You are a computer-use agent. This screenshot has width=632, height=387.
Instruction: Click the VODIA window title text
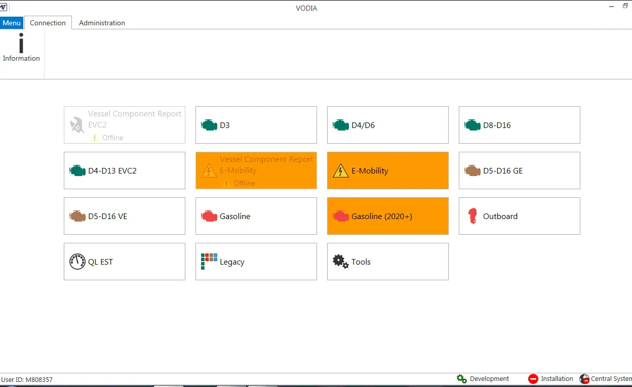[x=306, y=8]
